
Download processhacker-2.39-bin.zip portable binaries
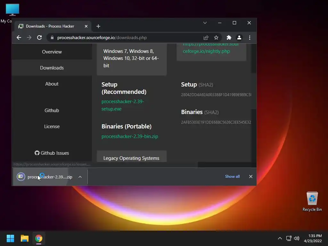tap(130, 136)
